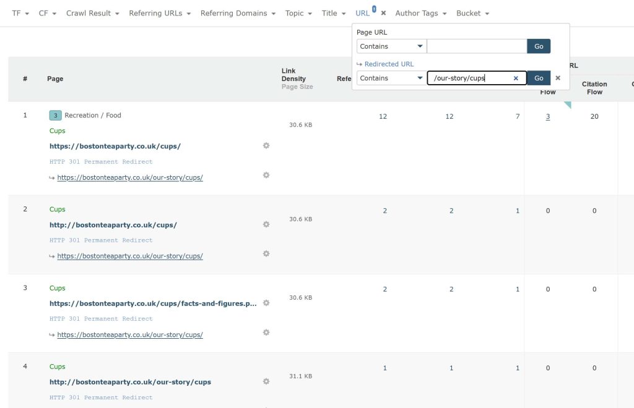The height and width of the screenshot is (408, 634).
Task: Click the Cups title in row 1
Action: point(57,131)
